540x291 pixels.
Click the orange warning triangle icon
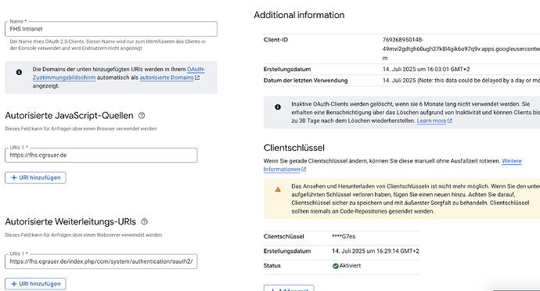coord(278,189)
